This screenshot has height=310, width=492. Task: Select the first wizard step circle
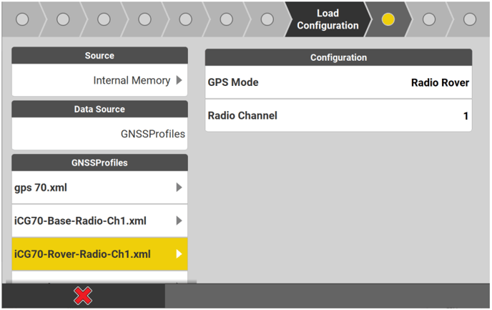click(22, 19)
